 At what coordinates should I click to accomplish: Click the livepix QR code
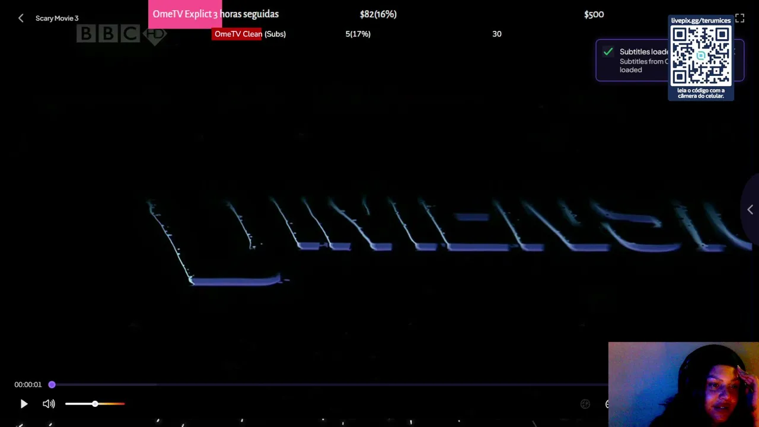[x=701, y=56]
